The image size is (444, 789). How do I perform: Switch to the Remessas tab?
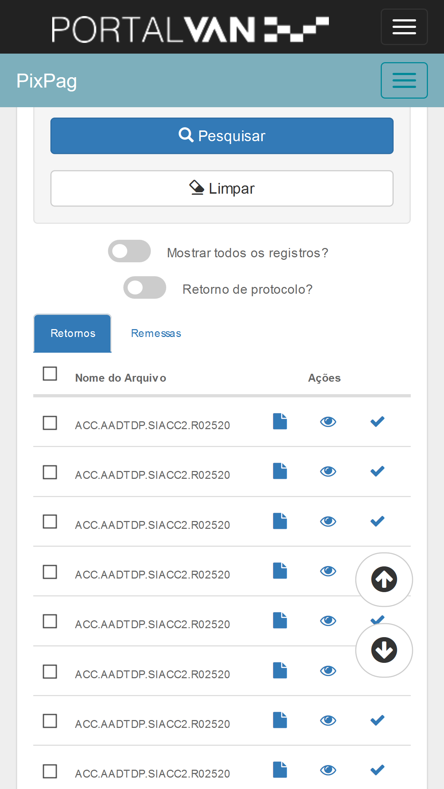156,333
